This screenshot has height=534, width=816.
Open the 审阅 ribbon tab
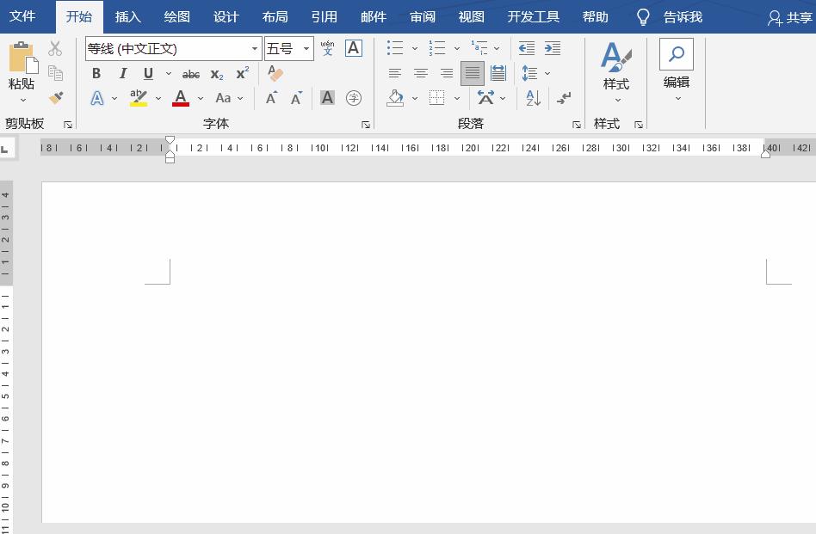(422, 15)
